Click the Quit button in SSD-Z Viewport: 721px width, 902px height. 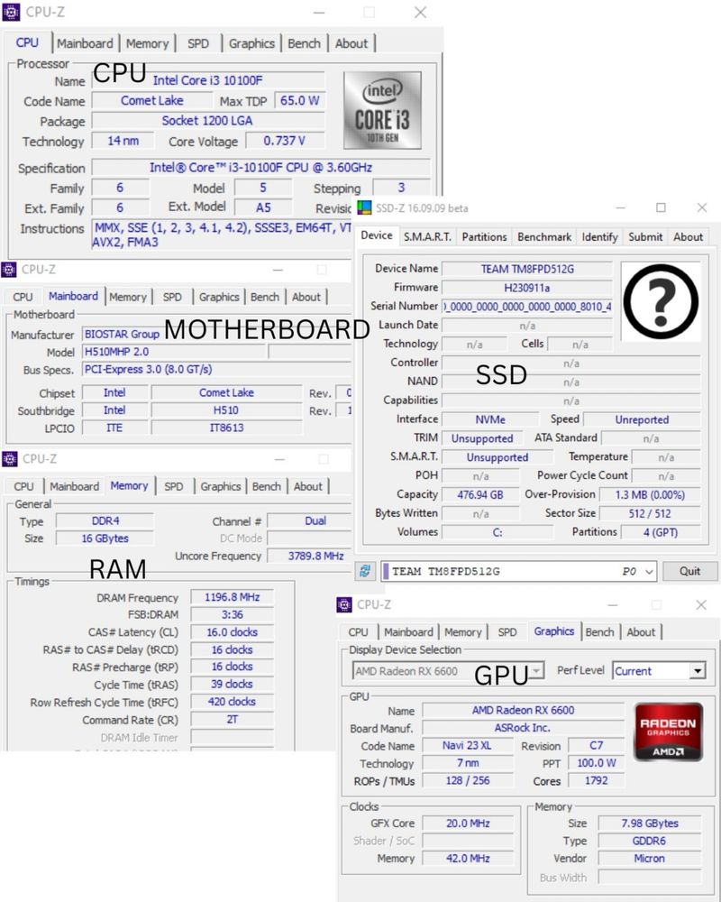pos(690,571)
